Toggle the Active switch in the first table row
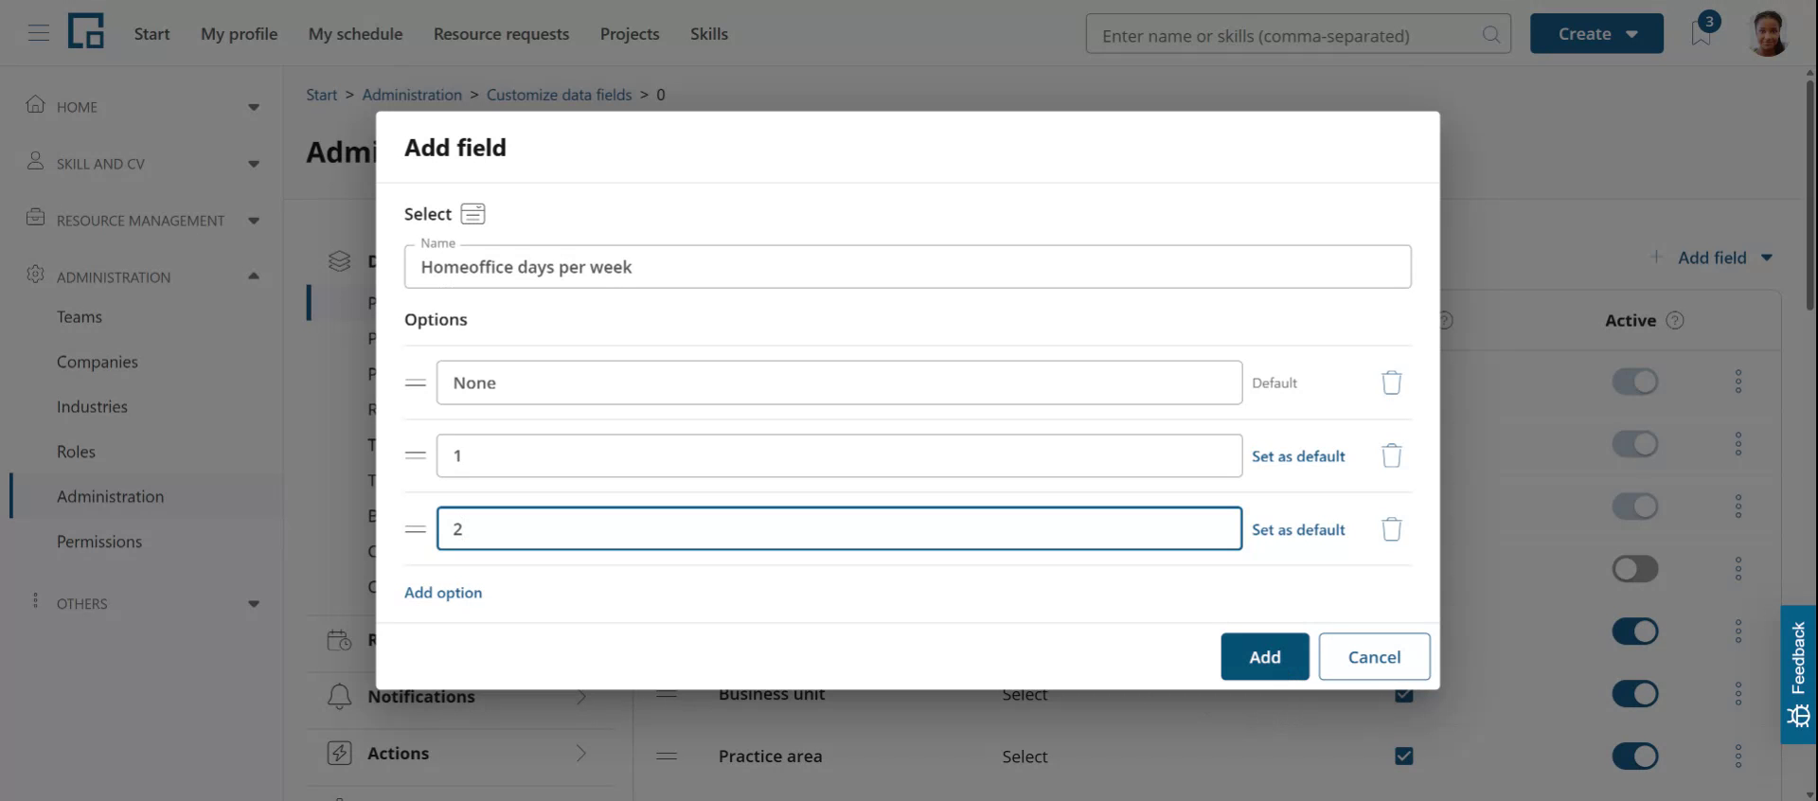This screenshot has height=801, width=1818. coord(1635,382)
